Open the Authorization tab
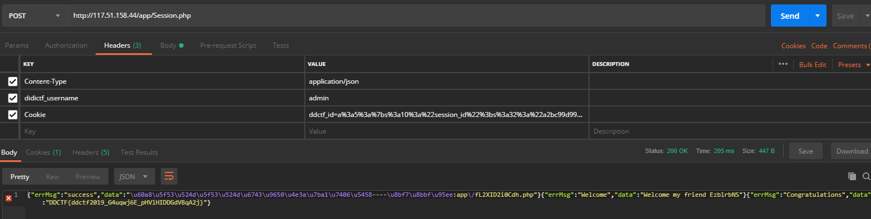The height and width of the screenshot is (219, 871). [x=66, y=45]
